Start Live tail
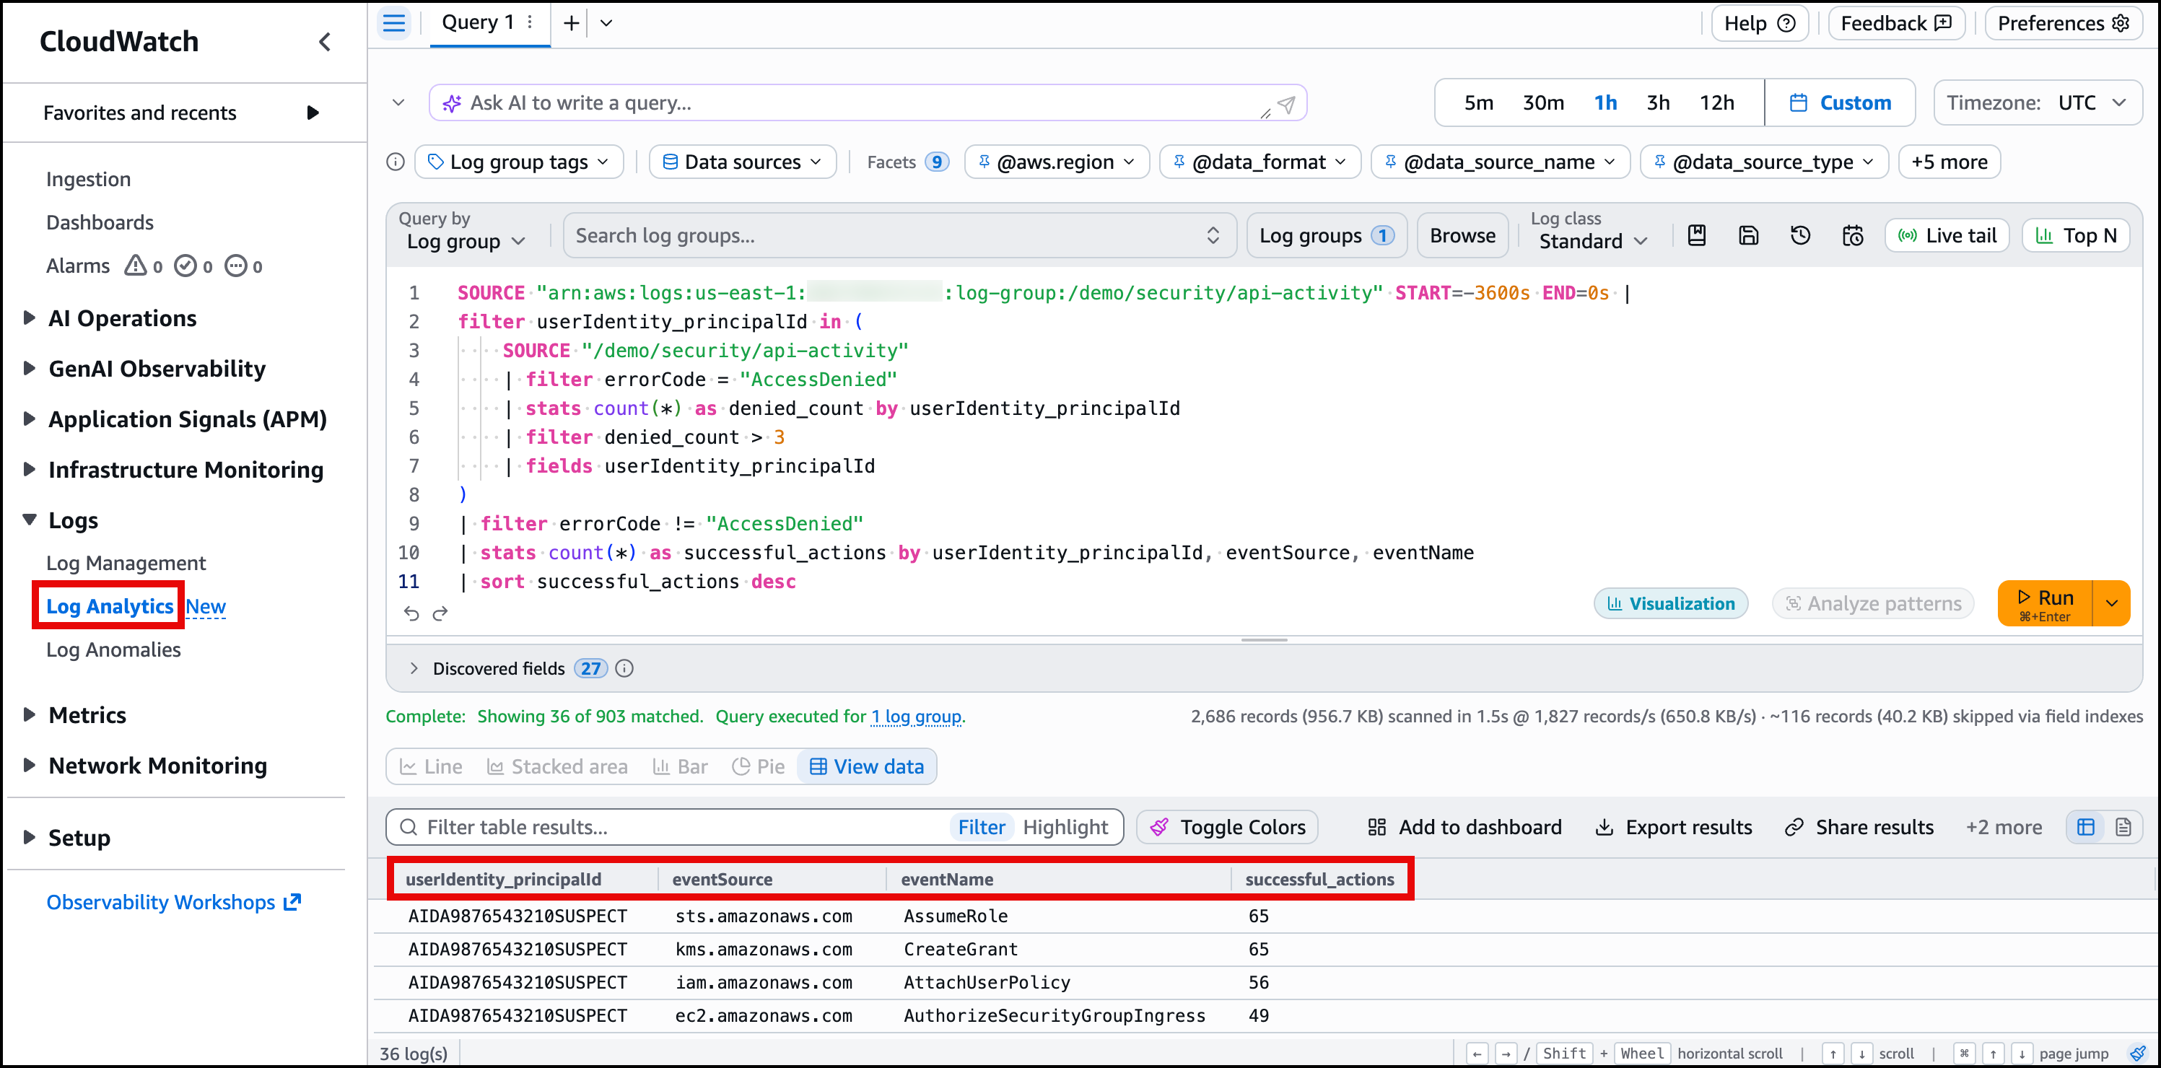This screenshot has height=1068, width=2161. coord(1947,236)
